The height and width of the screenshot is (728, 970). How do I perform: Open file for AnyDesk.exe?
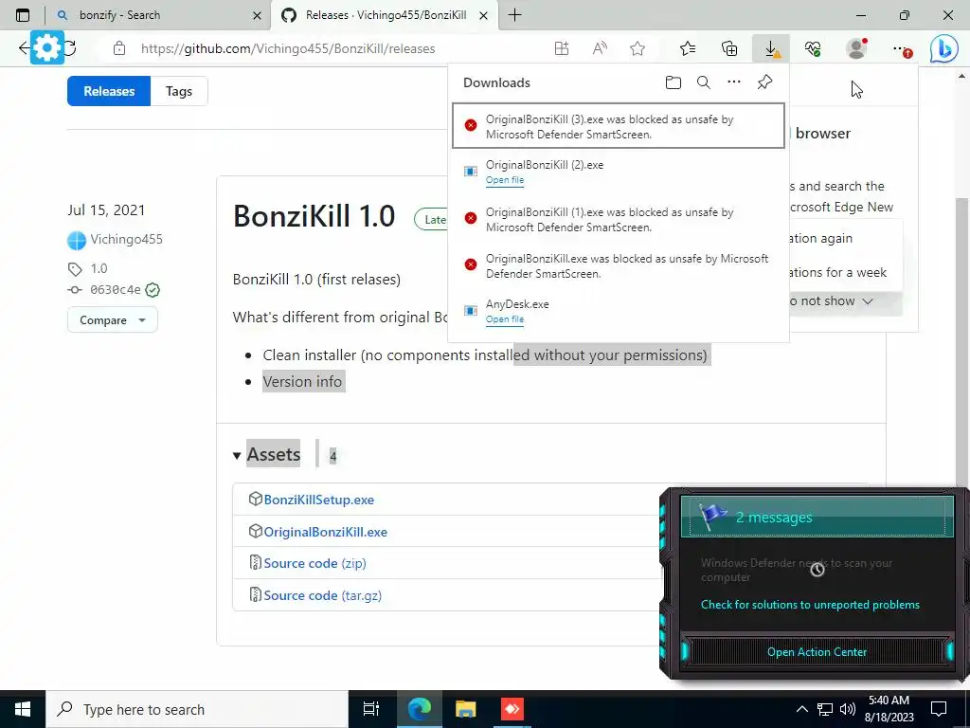coord(505,319)
